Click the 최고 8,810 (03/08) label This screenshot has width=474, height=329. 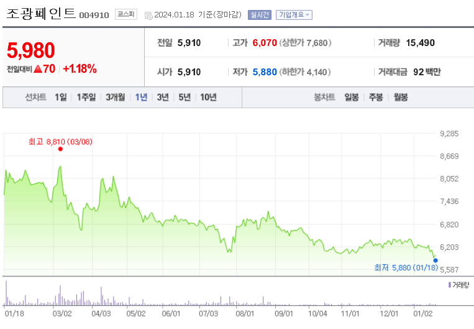(x=60, y=142)
